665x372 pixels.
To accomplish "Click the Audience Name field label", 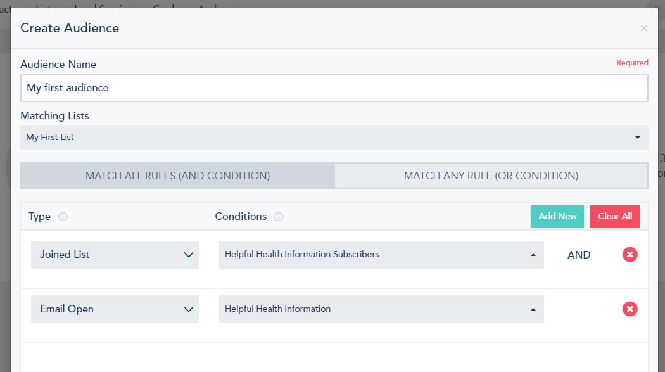I will 58,65.
